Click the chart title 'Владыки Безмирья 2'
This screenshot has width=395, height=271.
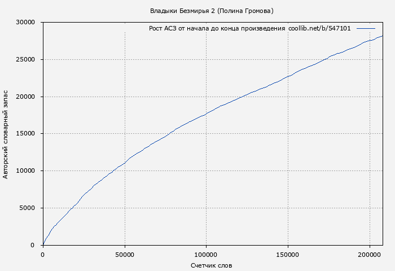click(182, 11)
